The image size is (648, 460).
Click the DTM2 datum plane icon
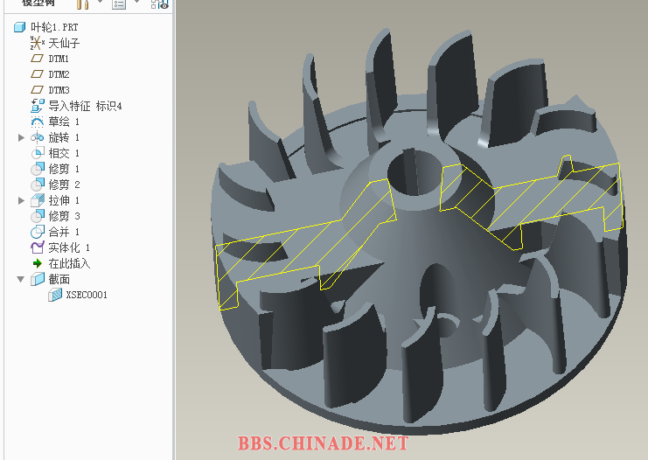(37, 74)
